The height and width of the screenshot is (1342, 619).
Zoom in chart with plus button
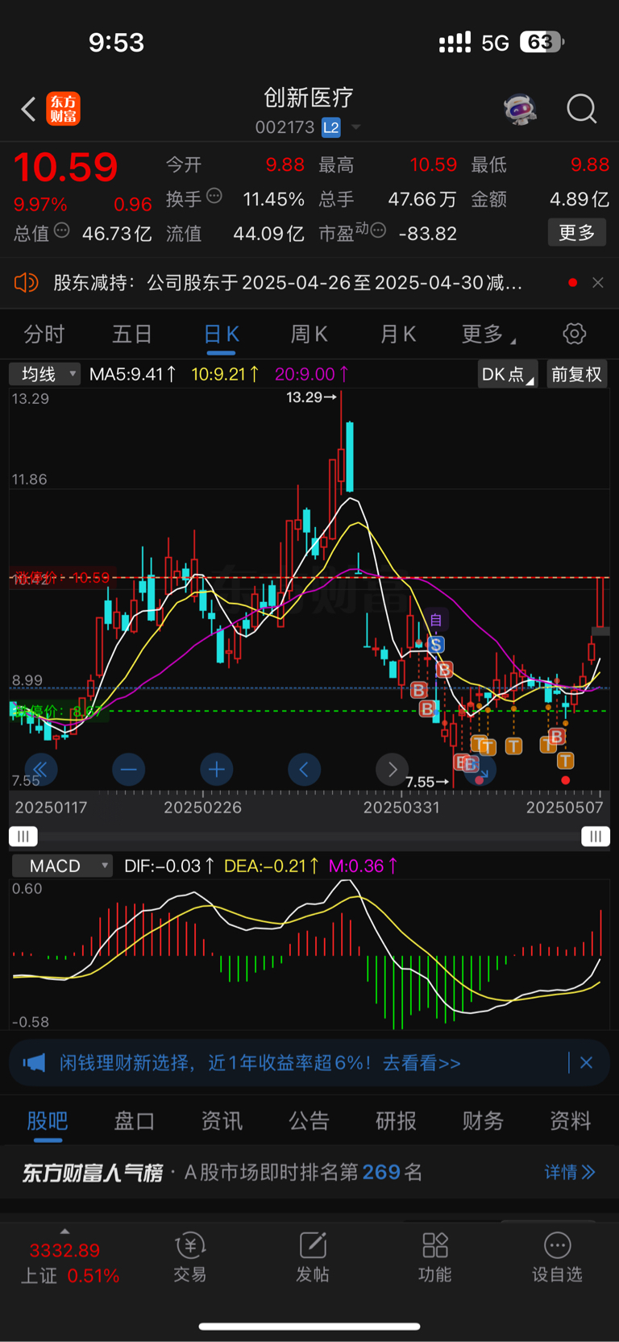(x=216, y=770)
